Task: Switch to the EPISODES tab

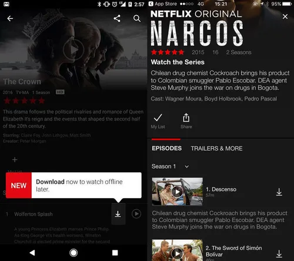Action: (x=166, y=148)
